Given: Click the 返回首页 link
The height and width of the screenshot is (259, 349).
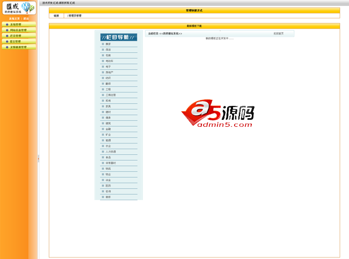Looking at the screenshot, I should (x=279, y=34).
